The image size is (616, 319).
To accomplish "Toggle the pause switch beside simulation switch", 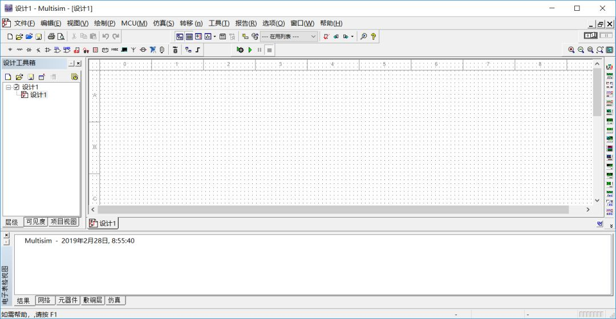I will pos(606,36).
